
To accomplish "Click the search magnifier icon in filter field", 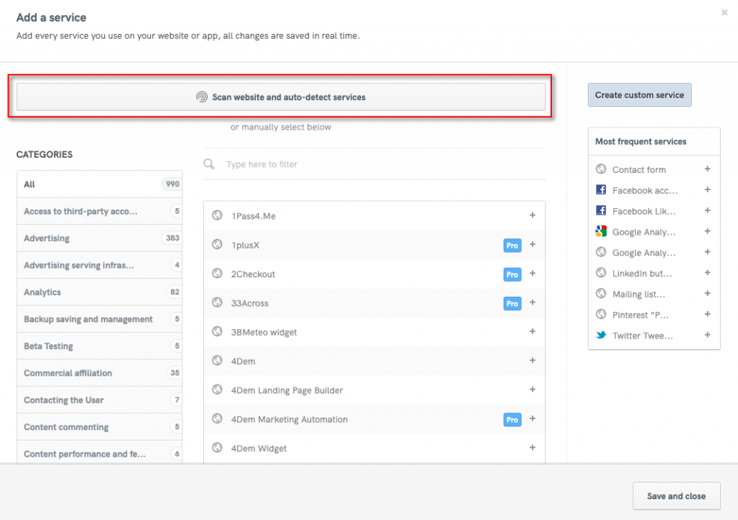I will [209, 163].
